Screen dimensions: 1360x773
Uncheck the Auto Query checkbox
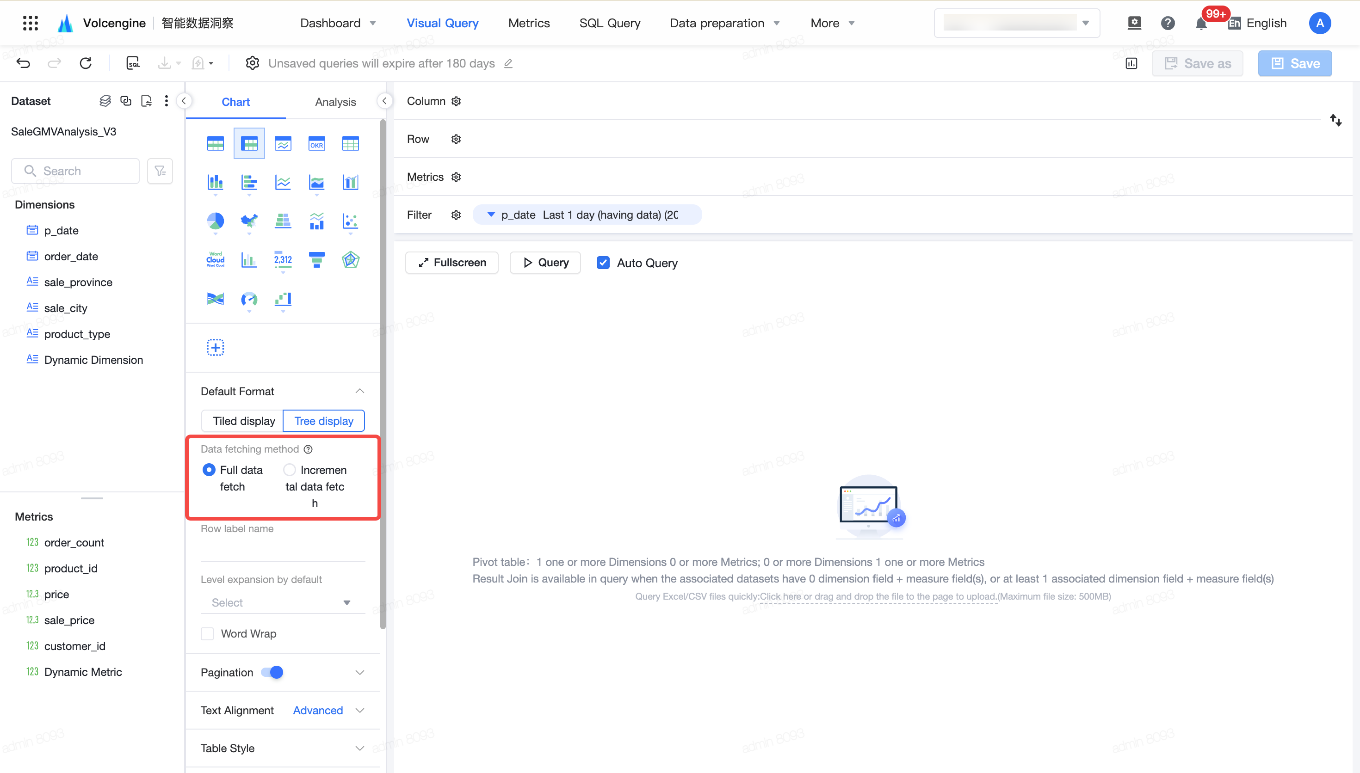click(x=603, y=263)
